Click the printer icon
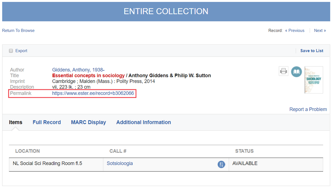The width and height of the screenshot is (334, 189). click(x=283, y=71)
